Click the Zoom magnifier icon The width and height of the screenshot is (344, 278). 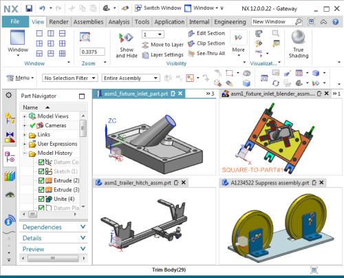tap(85, 37)
